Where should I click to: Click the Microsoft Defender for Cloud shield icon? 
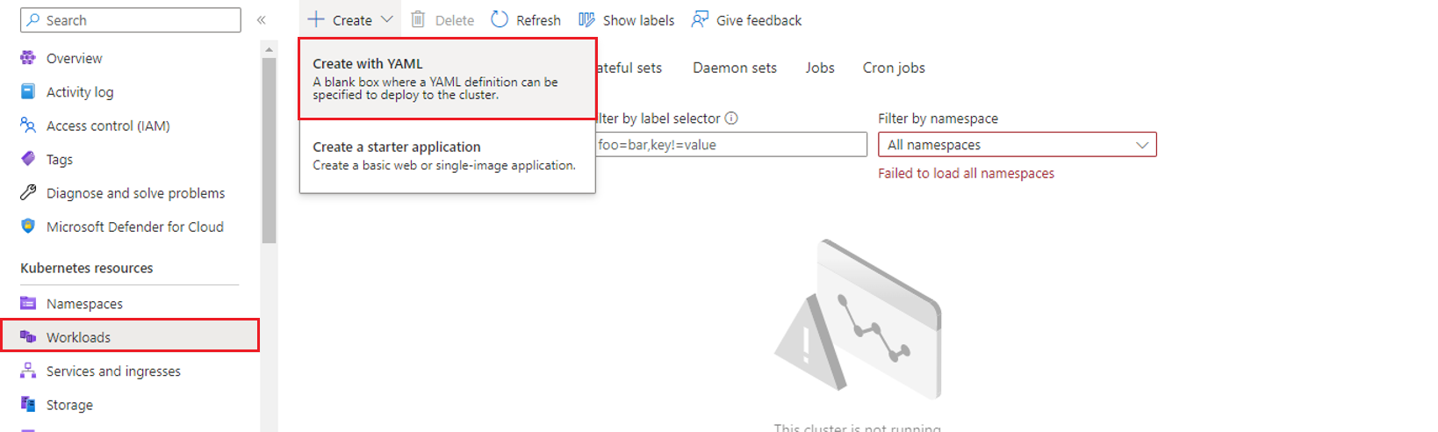[28, 227]
